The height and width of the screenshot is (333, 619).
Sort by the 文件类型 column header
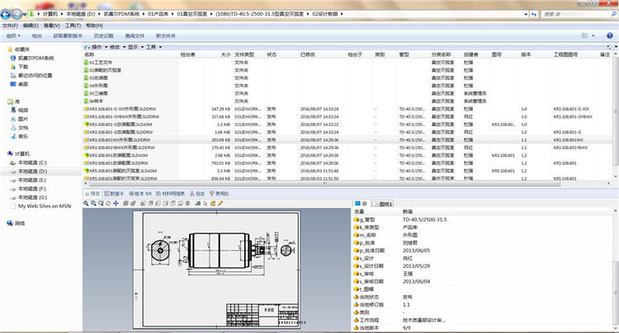coord(244,54)
